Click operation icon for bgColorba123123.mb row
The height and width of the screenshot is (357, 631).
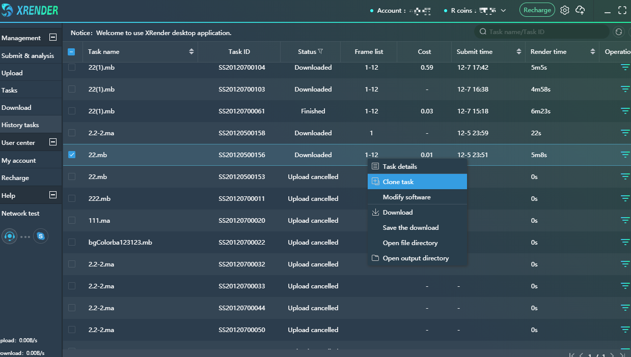(x=625, y=242)
